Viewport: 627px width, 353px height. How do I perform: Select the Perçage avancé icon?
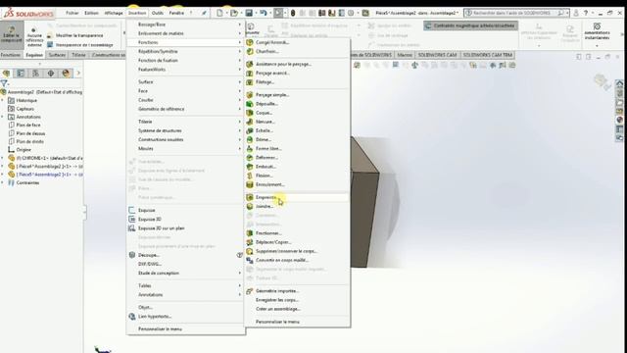(x=250, y=73)
